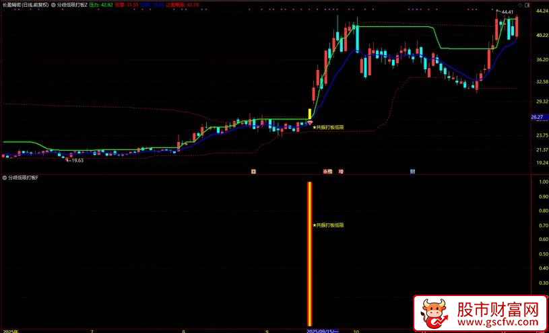The height and width of the screenshot is (333, 549).
Task: Click the square event marker below the chart
Action: [x=253, y=172]
